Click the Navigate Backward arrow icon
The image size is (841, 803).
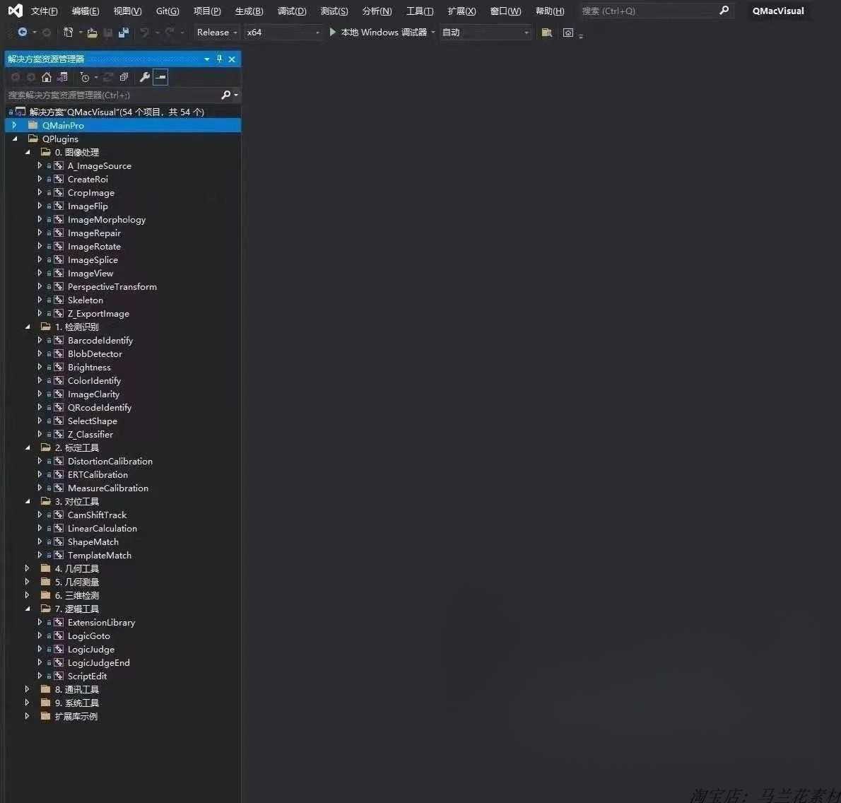[x=23, y=33]
